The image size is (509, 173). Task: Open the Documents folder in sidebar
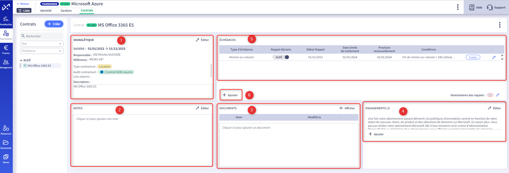point(6,144)
